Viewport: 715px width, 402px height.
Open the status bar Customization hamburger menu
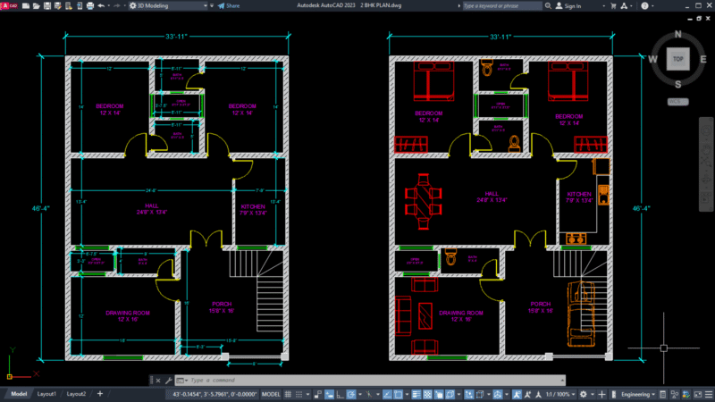tap(709, 394)
